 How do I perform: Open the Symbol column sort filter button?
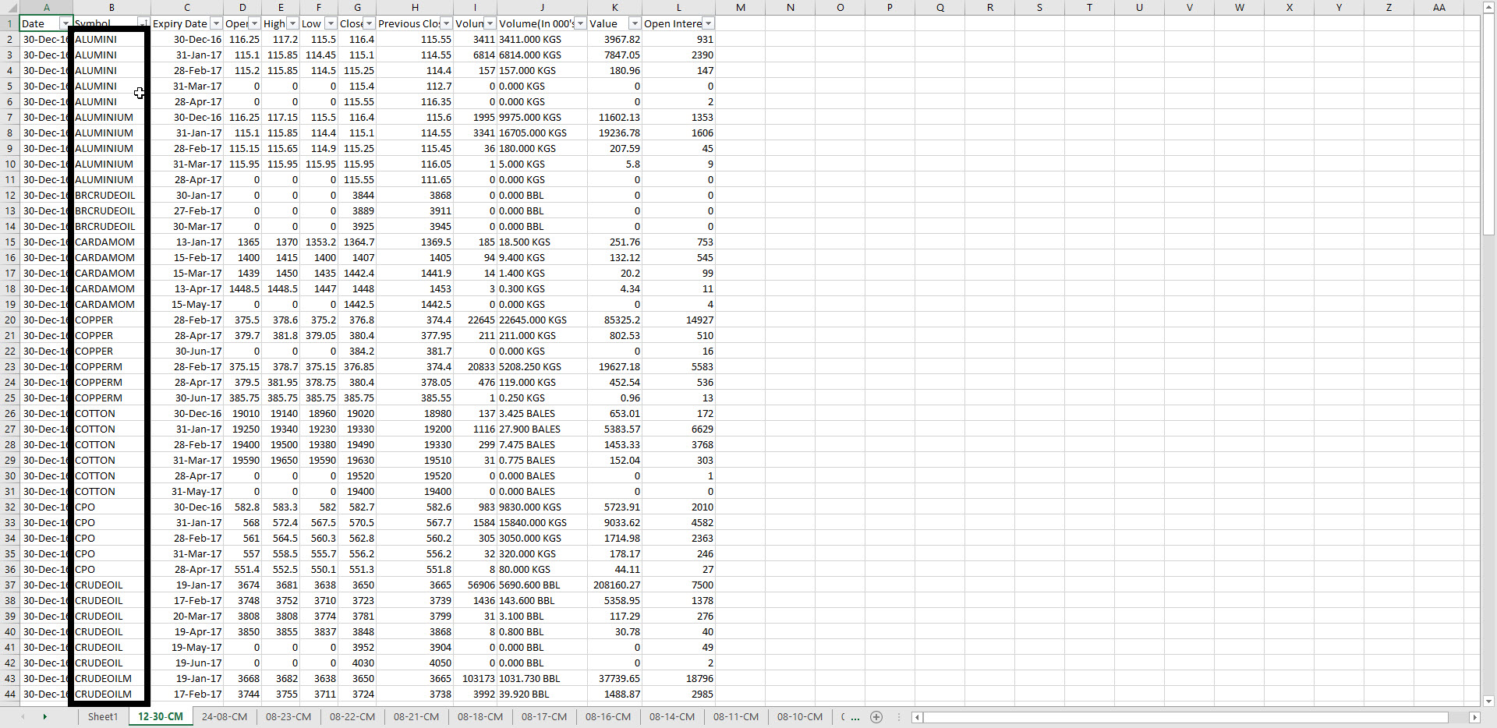point(143,23)
